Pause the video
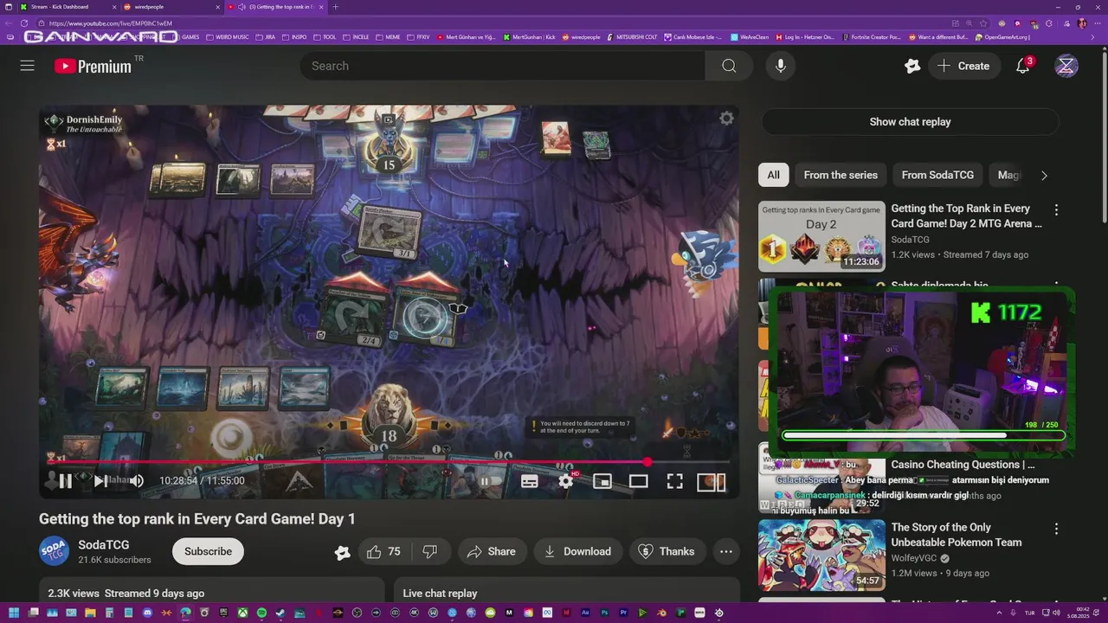The height and width of the screenshot is (623, 1108). 65,481
